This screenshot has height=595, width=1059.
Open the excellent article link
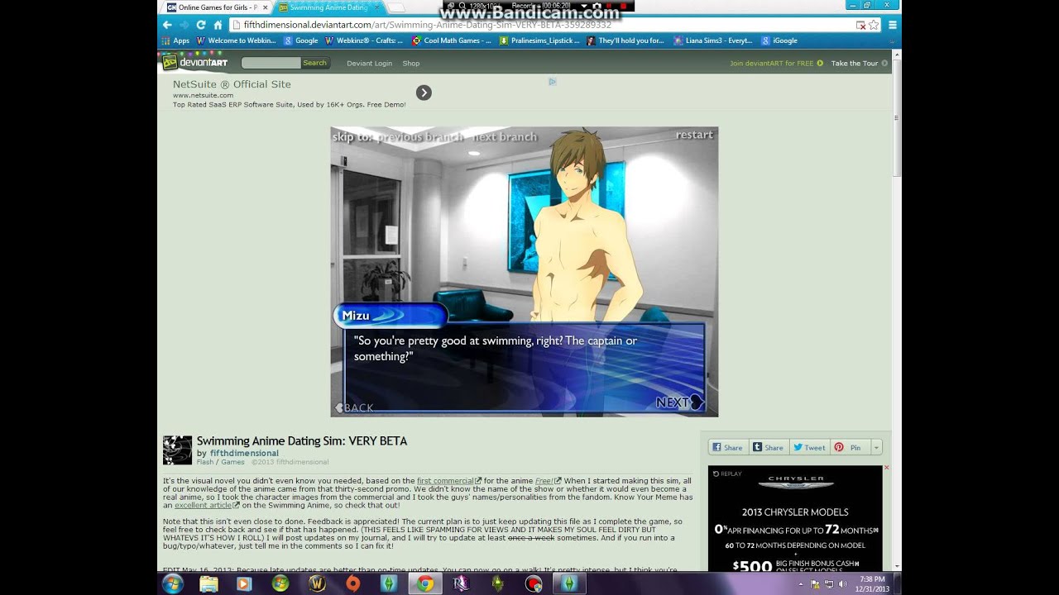(204, 505)
